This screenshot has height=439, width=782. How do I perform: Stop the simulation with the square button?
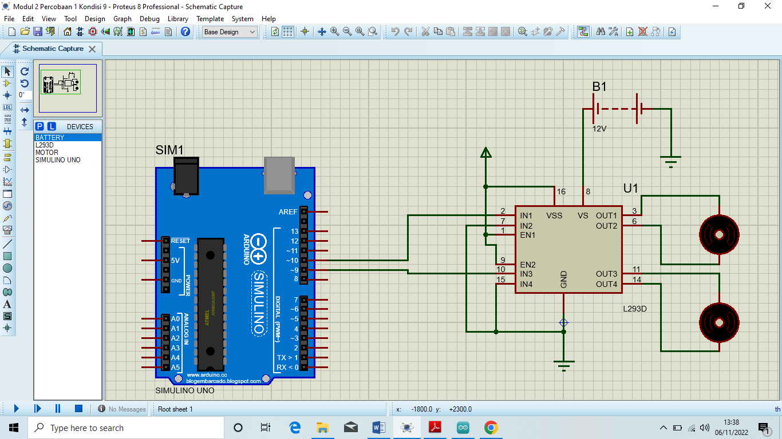(79, 409)
